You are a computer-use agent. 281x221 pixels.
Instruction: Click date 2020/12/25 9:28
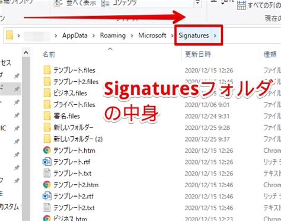pos(207,127)
